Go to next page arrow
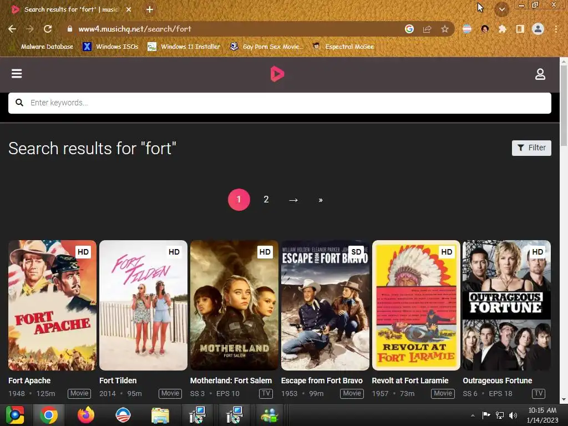This screenshot has width=568, height=426. coord(293,200)
